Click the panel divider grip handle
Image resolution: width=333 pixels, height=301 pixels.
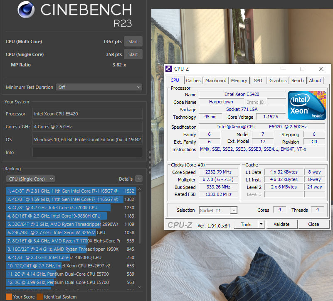point(150,162)
